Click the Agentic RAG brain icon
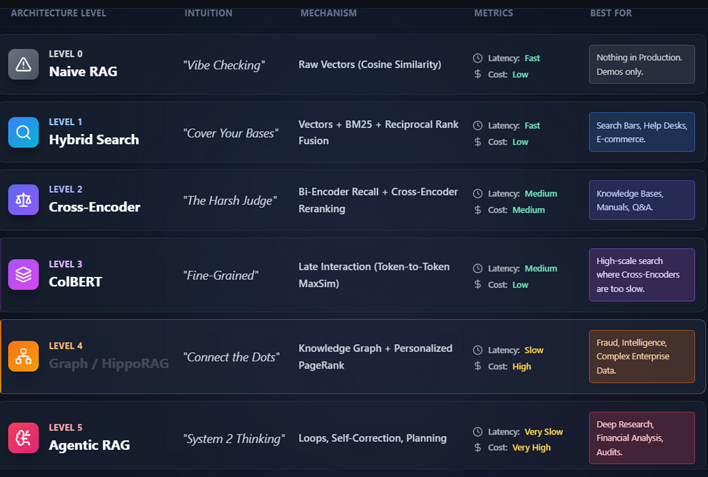The height and width of the screenshot is (477, 708). point(24,437)
